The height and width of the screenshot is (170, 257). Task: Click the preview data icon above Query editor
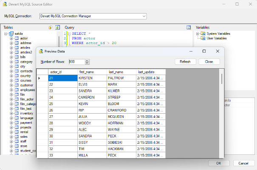pyautogui.click(x=189, y=28)
